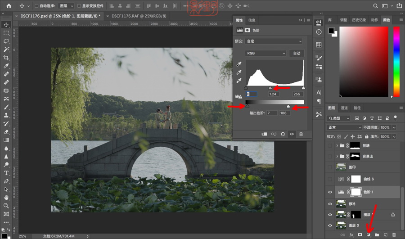The height and width of the screenshot is (239, 405).
Task: Switch to the 动作 actions tab
Action: click(374, 20)
